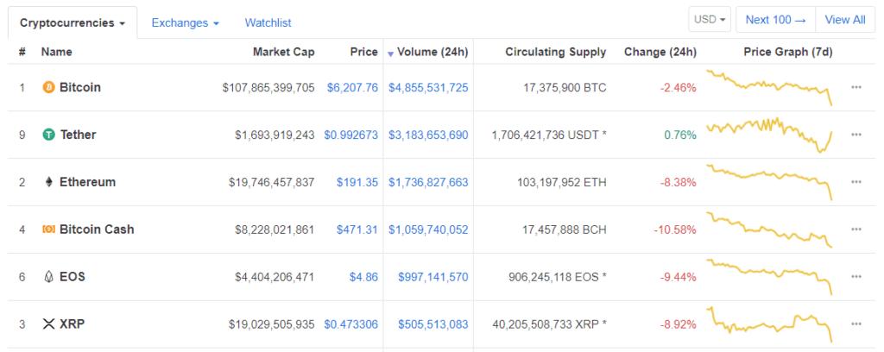Viewport: 884px width, 352px height.
Task: Click the green Tether logo icon
Action: pos(48,135)
